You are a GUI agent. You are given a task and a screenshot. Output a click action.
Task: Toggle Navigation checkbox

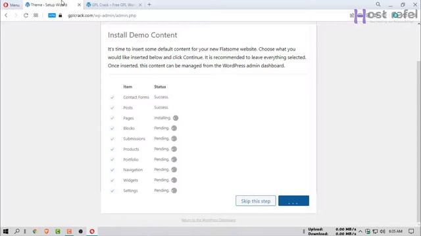pos(112,170)
